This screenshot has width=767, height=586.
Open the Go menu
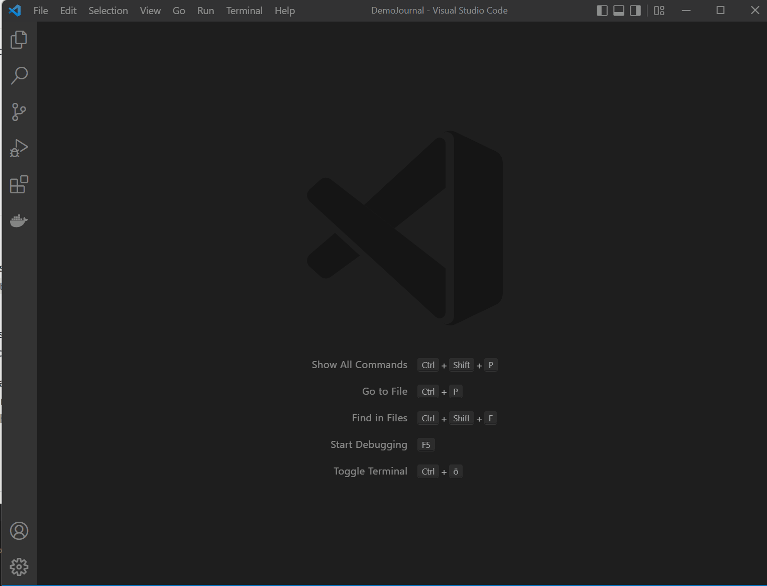179,11
